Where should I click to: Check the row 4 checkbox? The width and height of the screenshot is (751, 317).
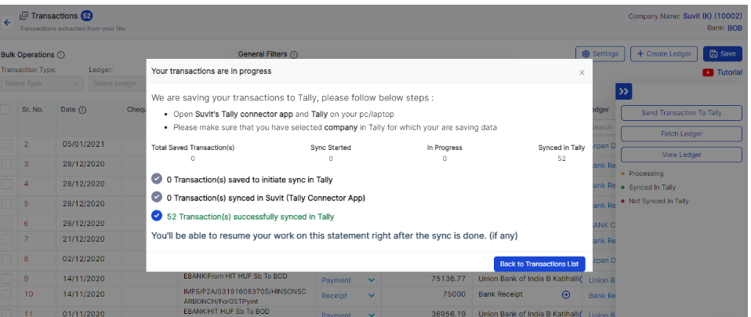tap(6, 184)
